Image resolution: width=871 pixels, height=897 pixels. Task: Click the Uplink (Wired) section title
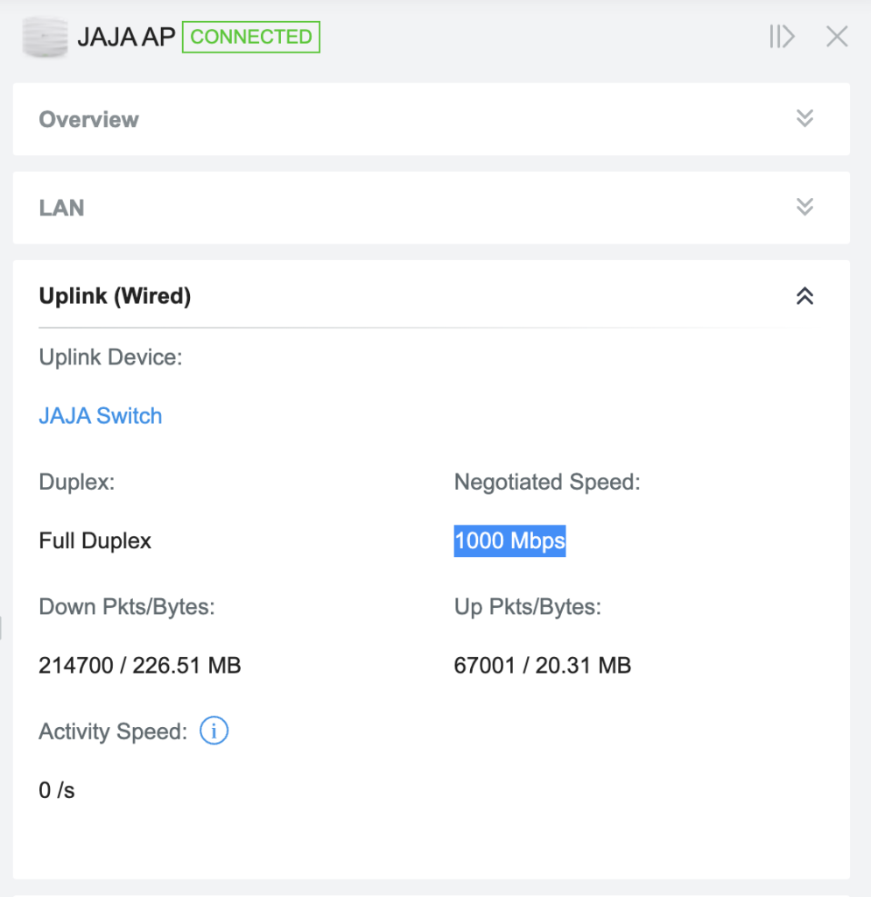coord(115,296)
